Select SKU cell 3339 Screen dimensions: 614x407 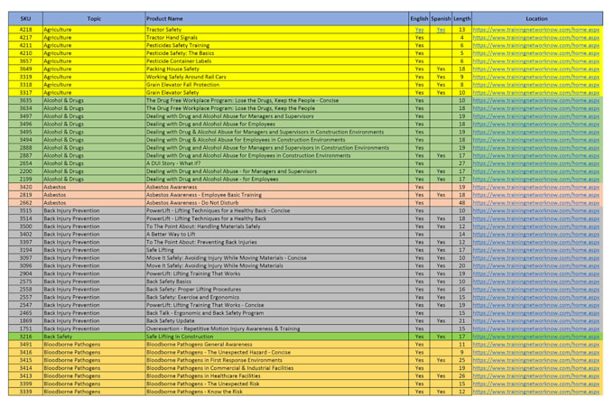25,392
